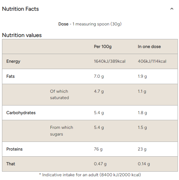Click the 1640kJ/389kcal energy value
179x180 pixels.
(110, 61)
